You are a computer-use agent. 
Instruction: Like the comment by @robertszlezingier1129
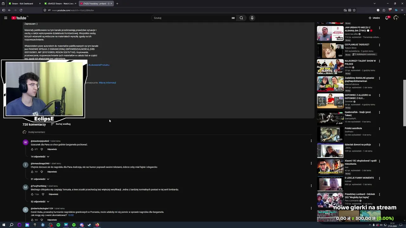click(32, 220)
